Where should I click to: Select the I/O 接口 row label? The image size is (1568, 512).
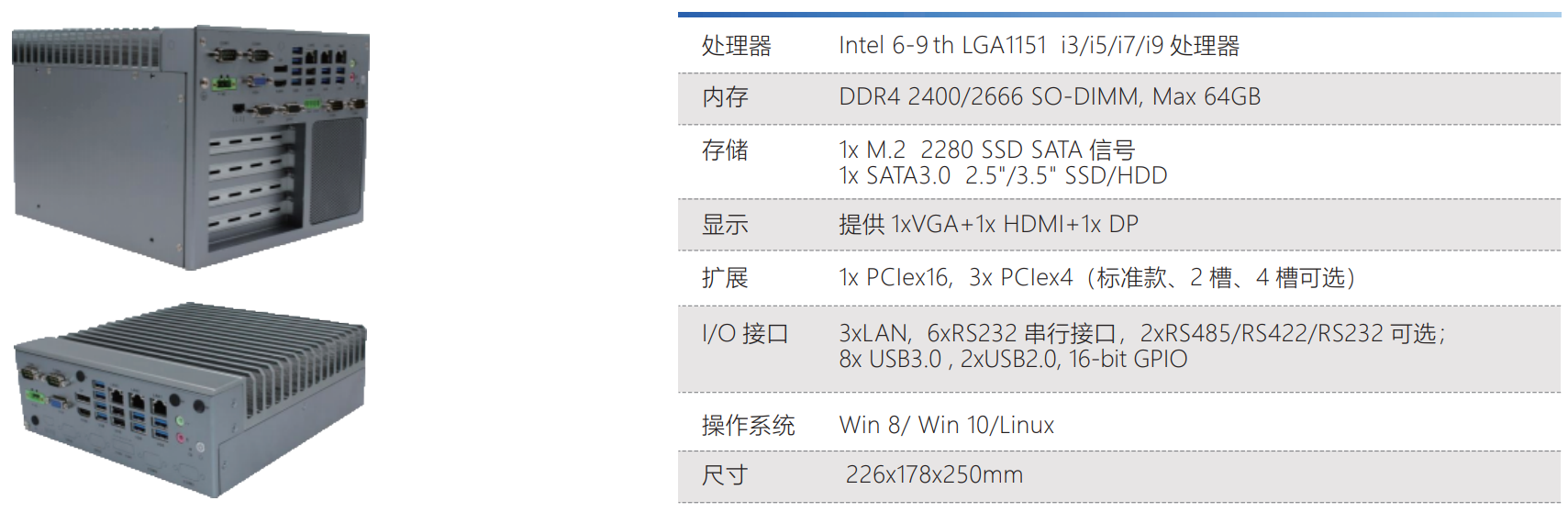coord(745,334)
